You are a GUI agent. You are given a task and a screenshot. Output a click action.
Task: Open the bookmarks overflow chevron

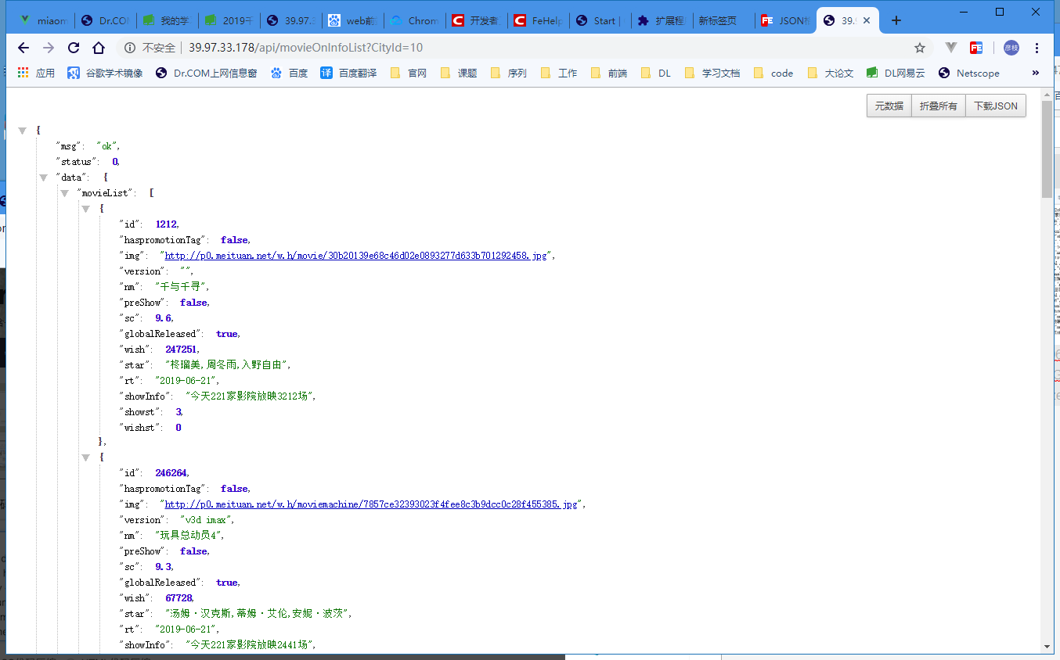(1035, 73)
